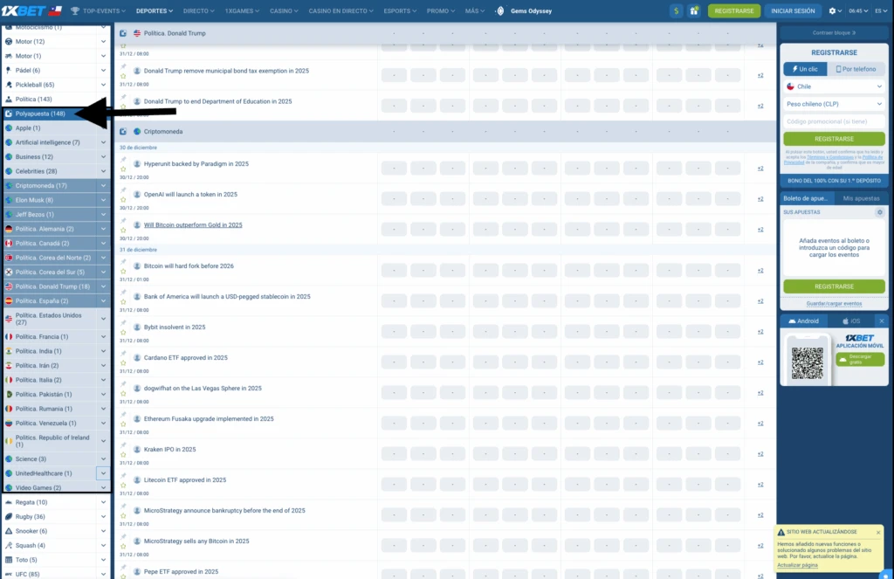Screen dimensions: 894x579
Task: Click the bet slip settings gear icon
Action: [x=880, y=212]
